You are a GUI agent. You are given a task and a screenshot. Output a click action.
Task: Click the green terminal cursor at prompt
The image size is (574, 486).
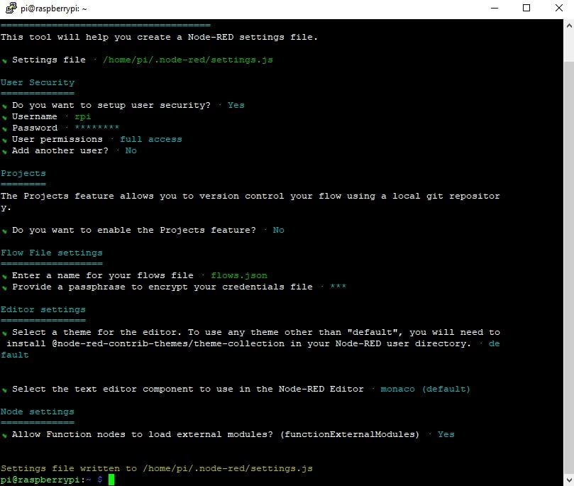coord(111,480)
